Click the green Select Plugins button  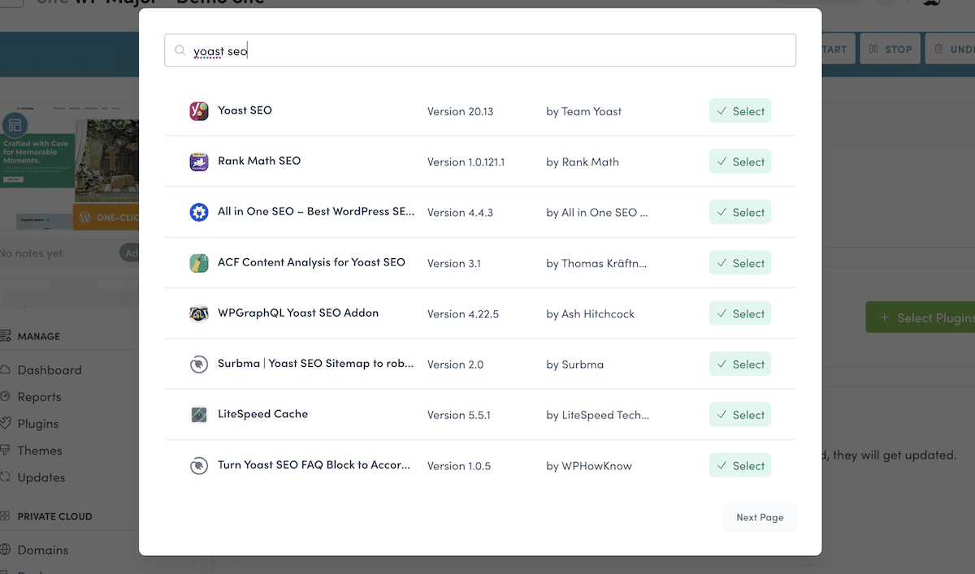pyautogui.click(x=921, y=317)
